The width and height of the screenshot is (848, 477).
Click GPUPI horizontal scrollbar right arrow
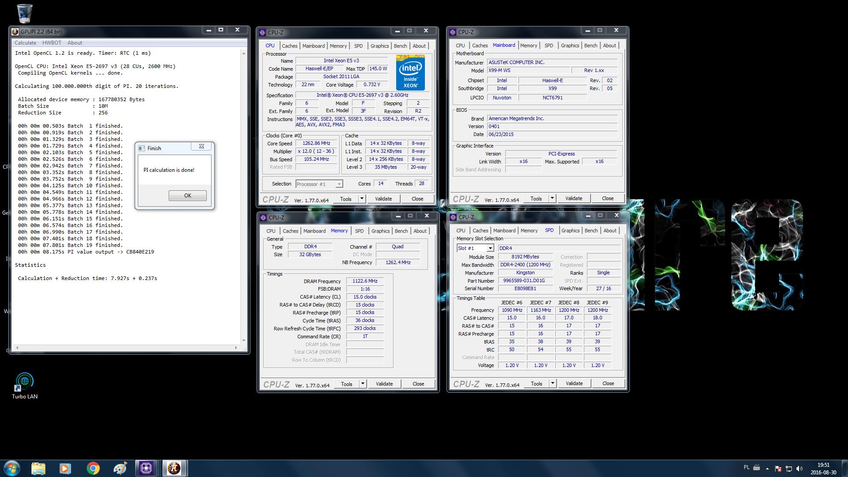click(237, 348)
